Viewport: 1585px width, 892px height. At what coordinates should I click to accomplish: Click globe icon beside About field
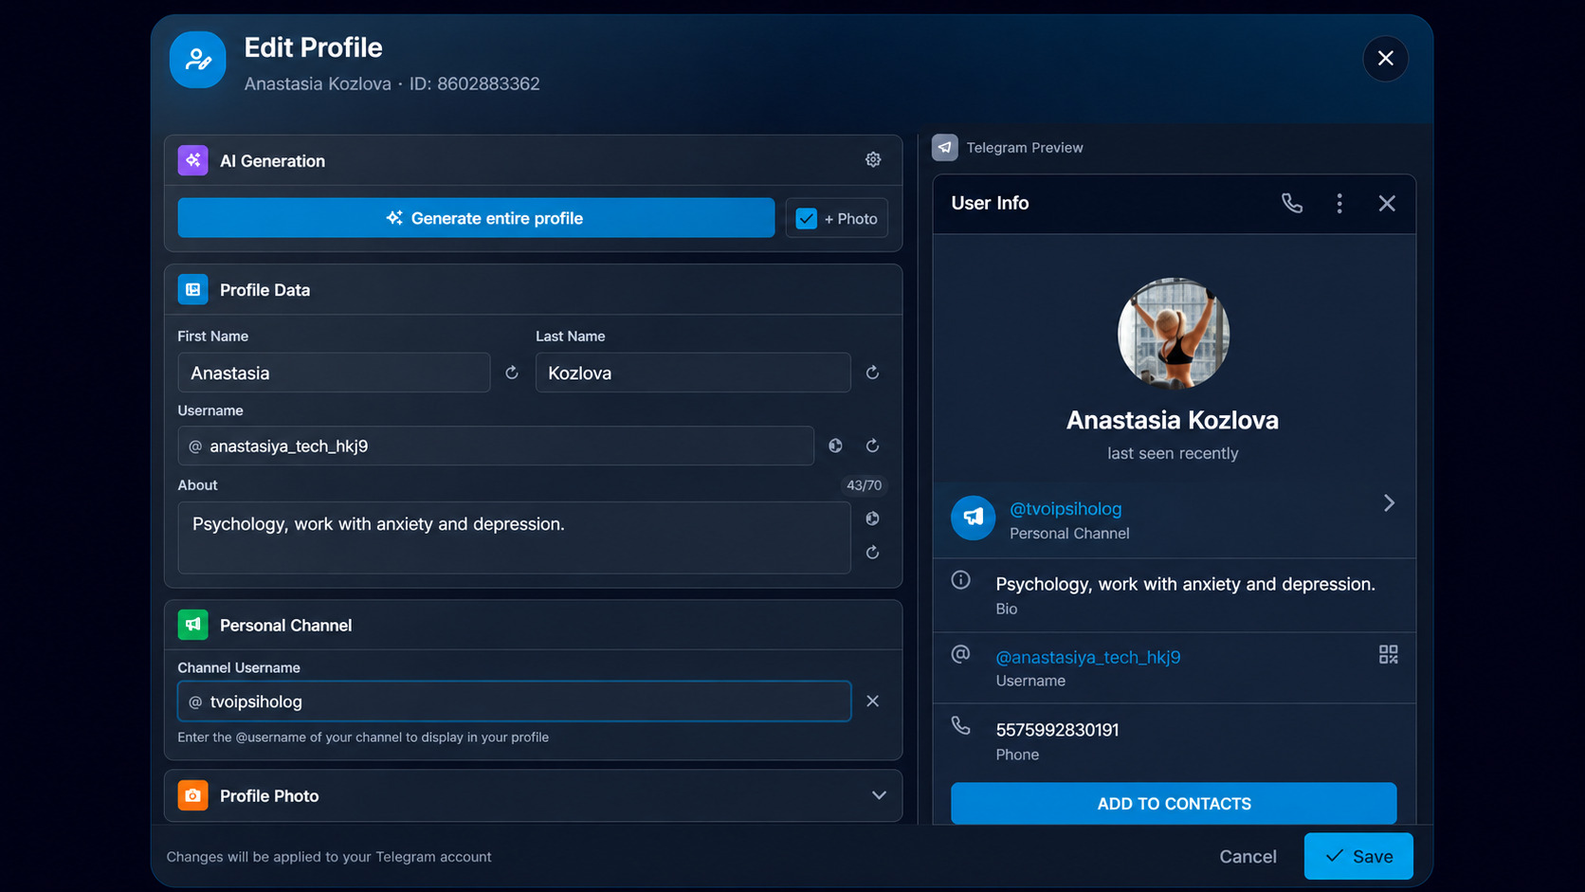872,519
